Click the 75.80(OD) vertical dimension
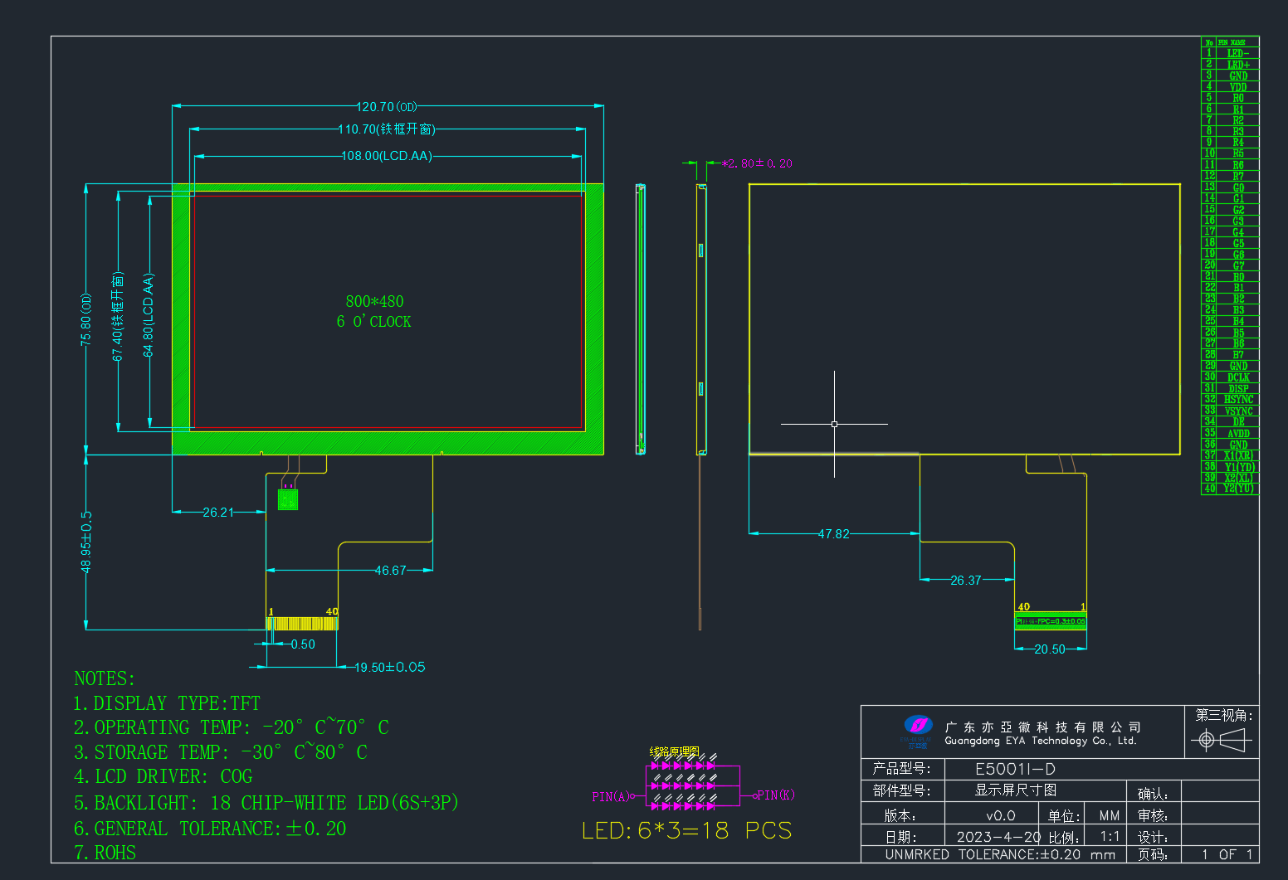The image size is (1288, 880). [86, 319]
